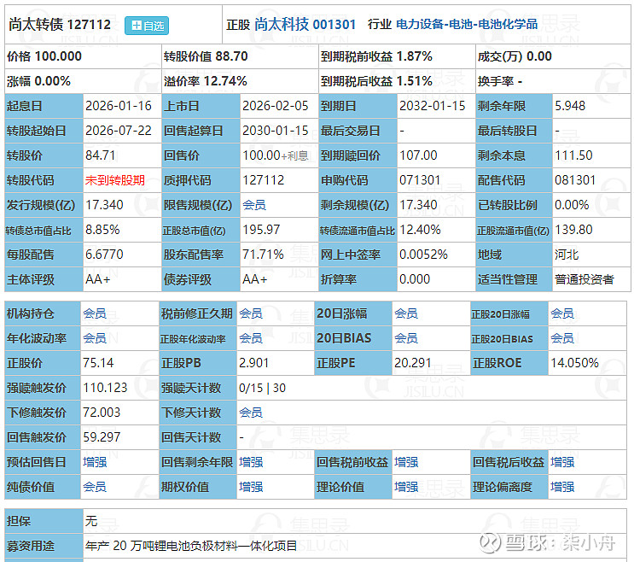Viewport: 634px width, 562px height.
Task: Open 电力设备-电池-电池化学品 industry link
Action: 467,24
